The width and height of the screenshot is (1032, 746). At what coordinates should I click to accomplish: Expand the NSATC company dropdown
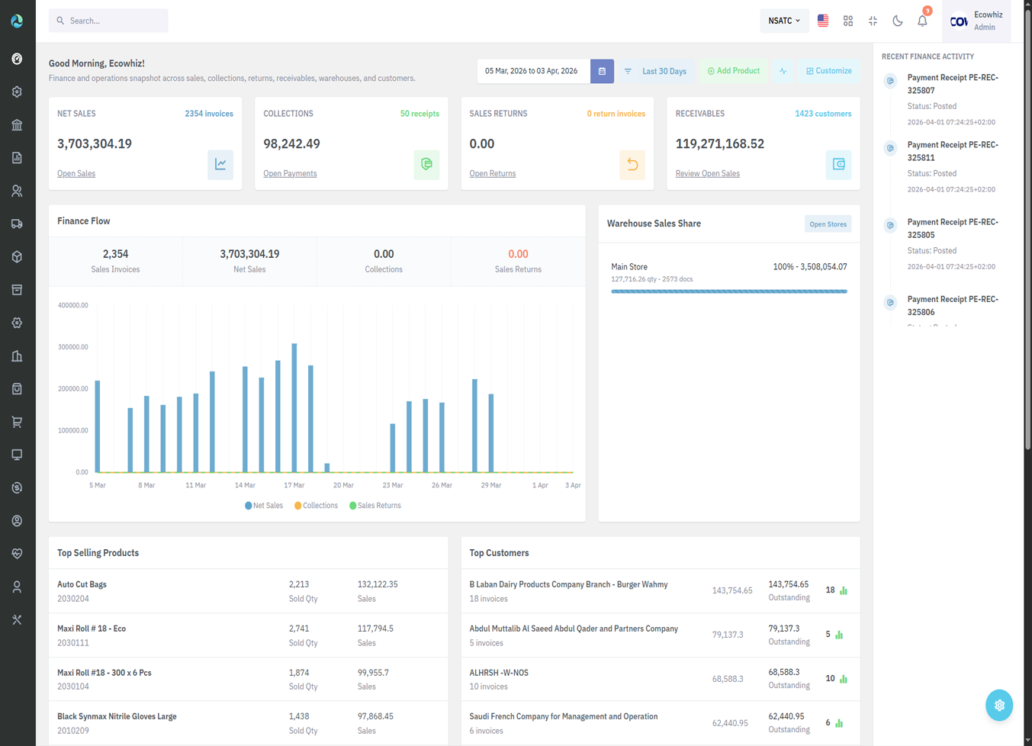pyautogui.click(x=783, y=21)
